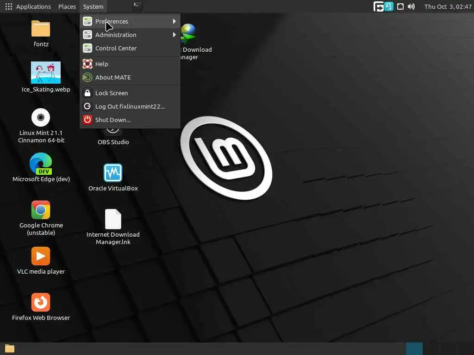Click the Applications grid icon

pyautogui.click(x=9, y=6)
